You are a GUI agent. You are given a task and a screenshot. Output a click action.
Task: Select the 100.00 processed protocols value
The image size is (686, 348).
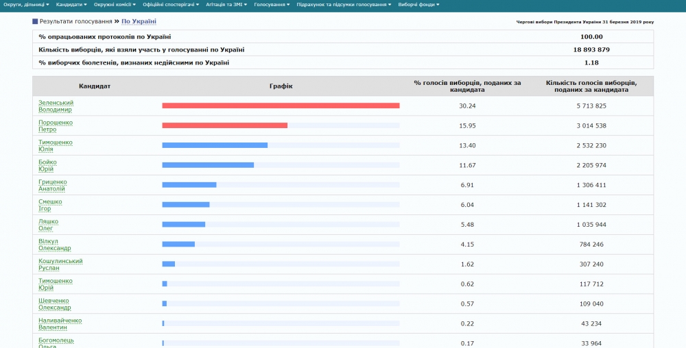[591, 37]
